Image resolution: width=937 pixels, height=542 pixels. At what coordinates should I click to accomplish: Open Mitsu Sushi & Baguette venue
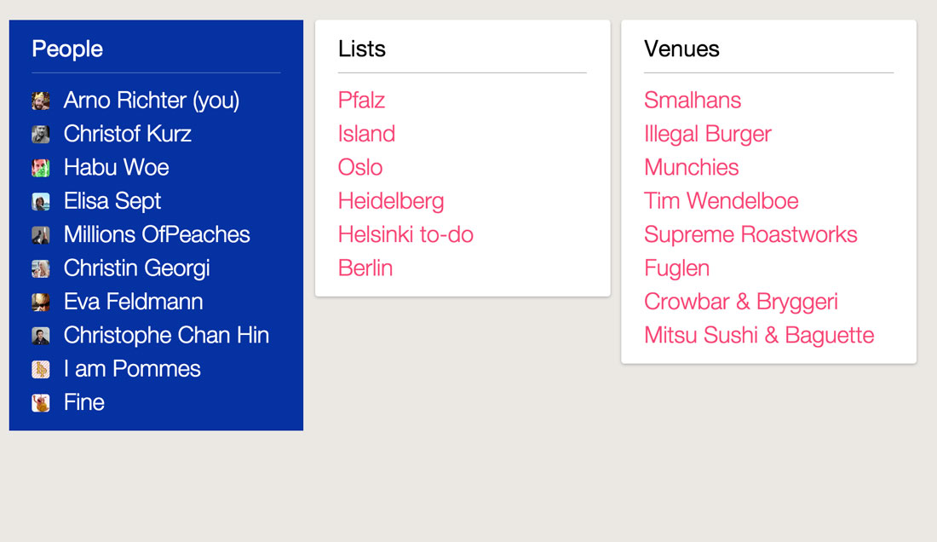(x=758, y=335)
